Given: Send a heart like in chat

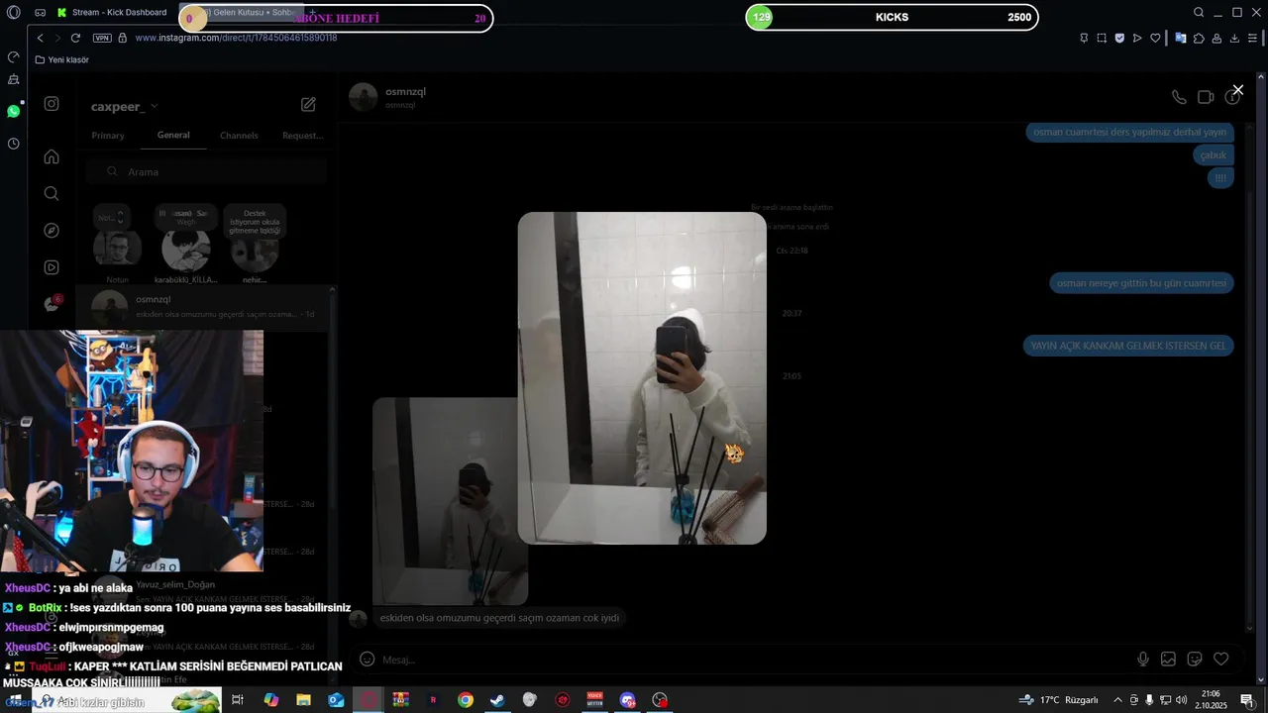Looking at the screenshot, I should (x=1221, y=660).
